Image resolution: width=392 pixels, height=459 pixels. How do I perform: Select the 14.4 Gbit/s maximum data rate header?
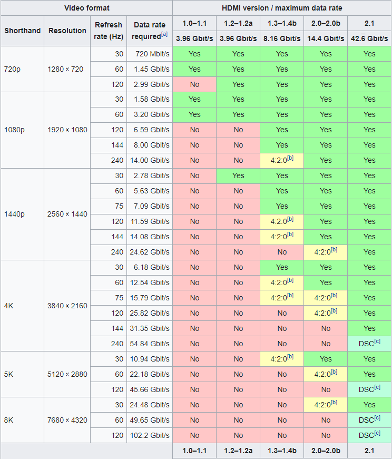tap(326, 38)
